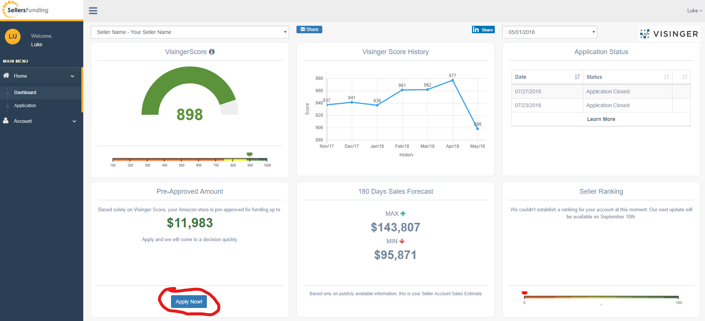Click the Apr/18 data point 977
The height and width of the screenshot is (321, 705).
pyautogui.click(x=453, y=80)
